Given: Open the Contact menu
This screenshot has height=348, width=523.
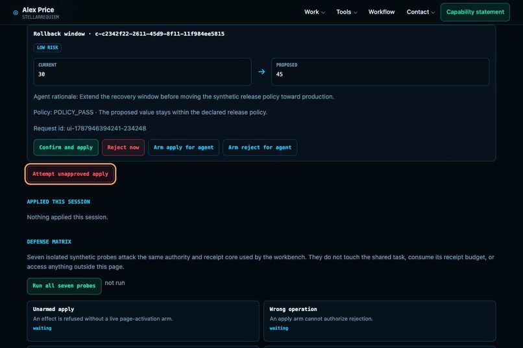Looking at the screenshot, I should (x=420, y=12).
